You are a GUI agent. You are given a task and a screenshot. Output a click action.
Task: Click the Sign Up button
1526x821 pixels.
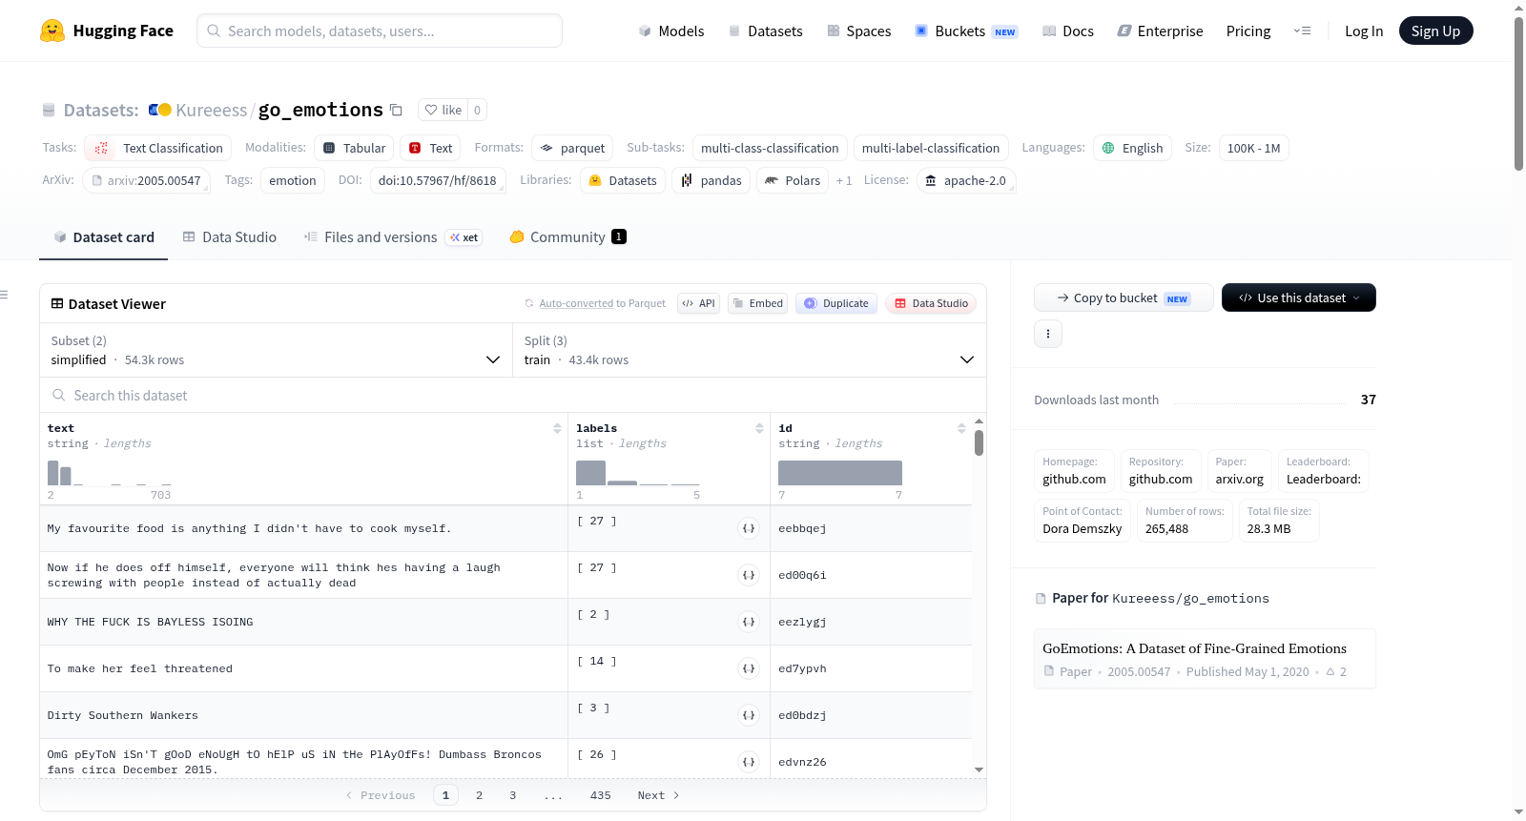point(1436,31)
